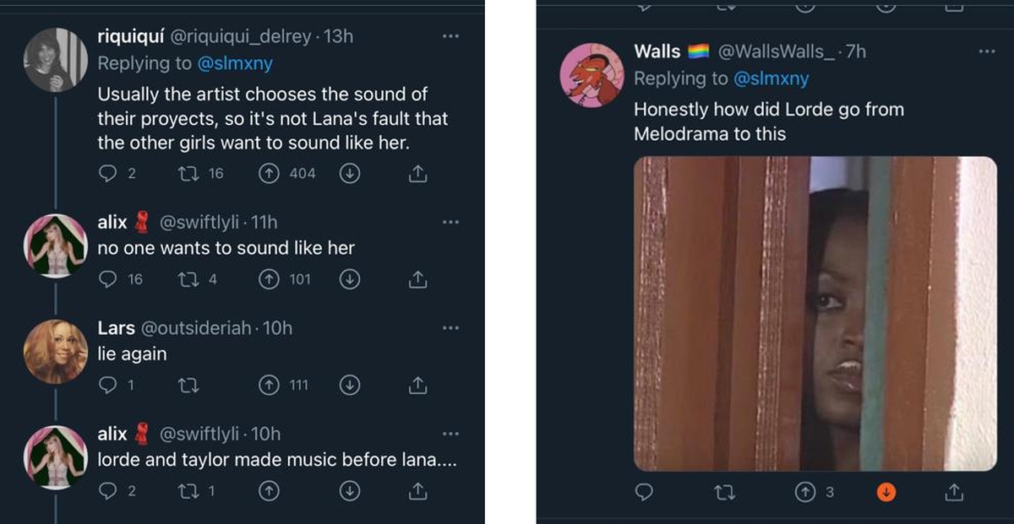The height and width of the screenshot is (524, 1014).
Task: Remove the orange downvote on Walls's tweet
Action: click(886, 491)
